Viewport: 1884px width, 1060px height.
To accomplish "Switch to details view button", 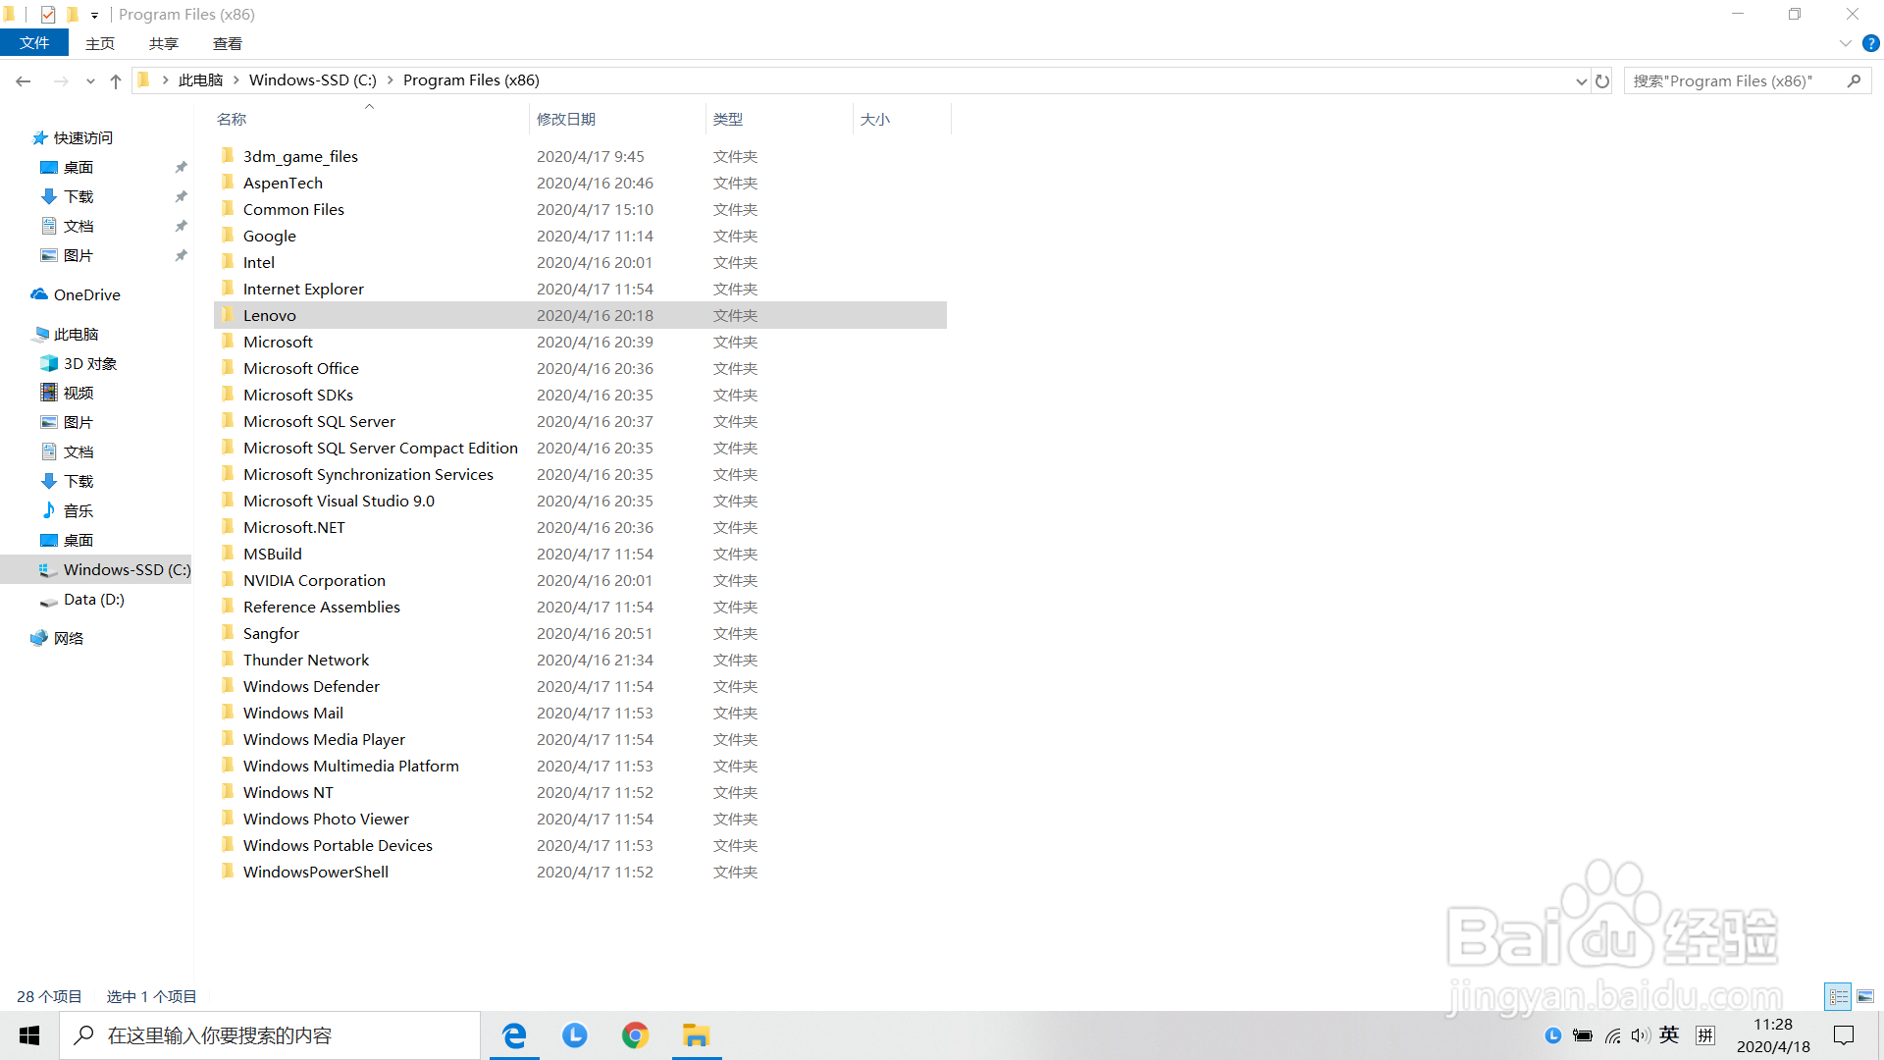I will click(1838, 996).
